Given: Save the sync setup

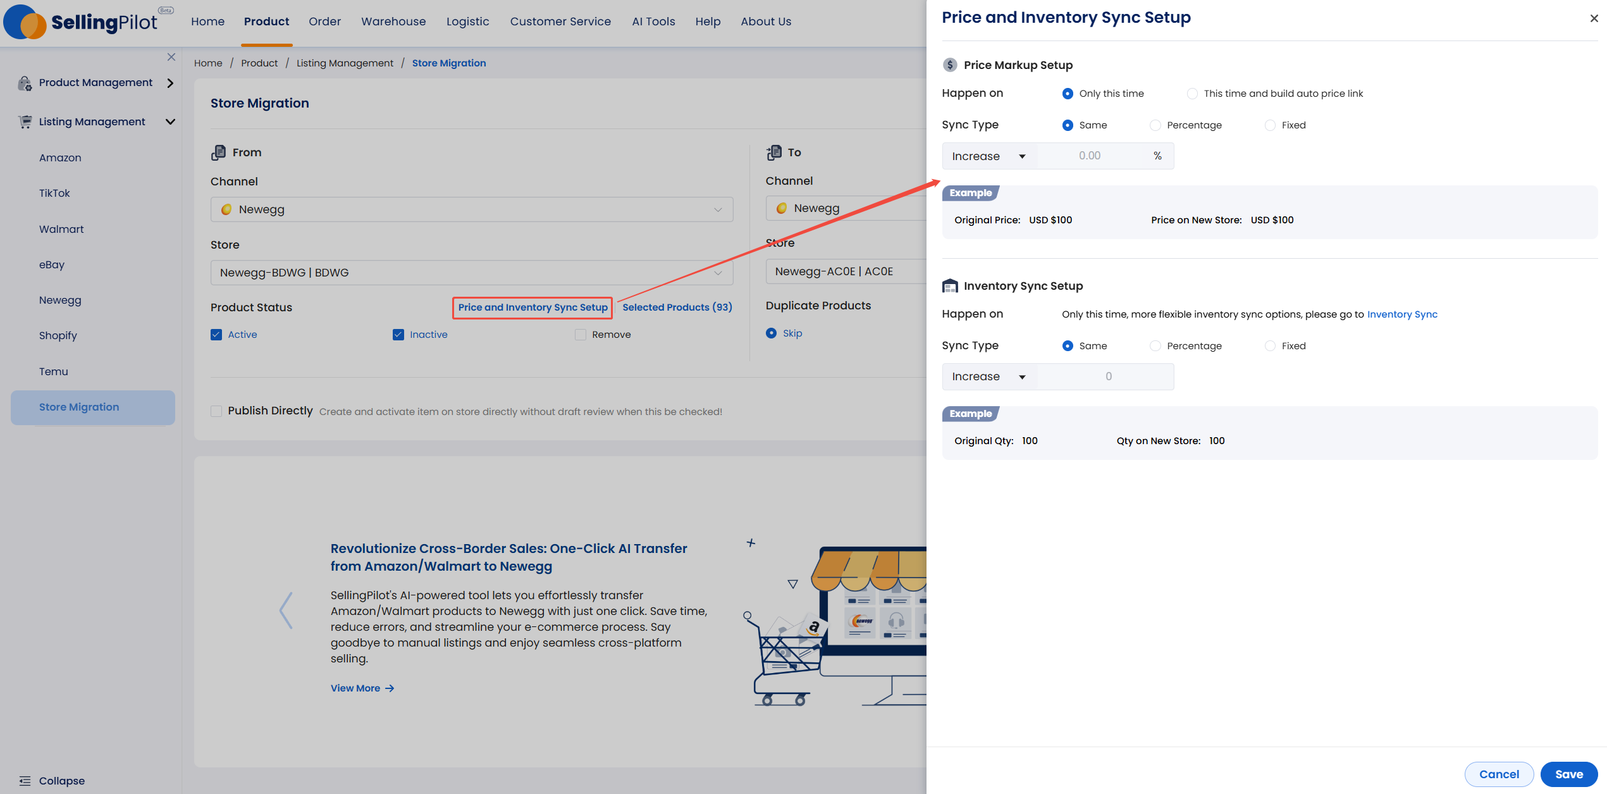Looking at the screenshot, I should point(1568,774).
